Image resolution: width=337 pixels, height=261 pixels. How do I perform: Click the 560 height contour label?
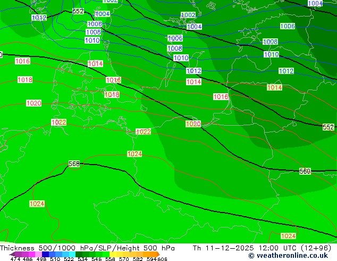click(x=305, y=172)
